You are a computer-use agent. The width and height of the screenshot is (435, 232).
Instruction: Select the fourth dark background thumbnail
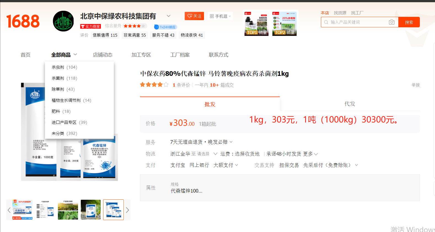[x=91, y=210]
